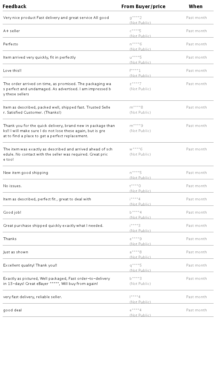Select the "Just as shown" feedback
This screenshot has width=216, height=377.
[x=16, y=252]
